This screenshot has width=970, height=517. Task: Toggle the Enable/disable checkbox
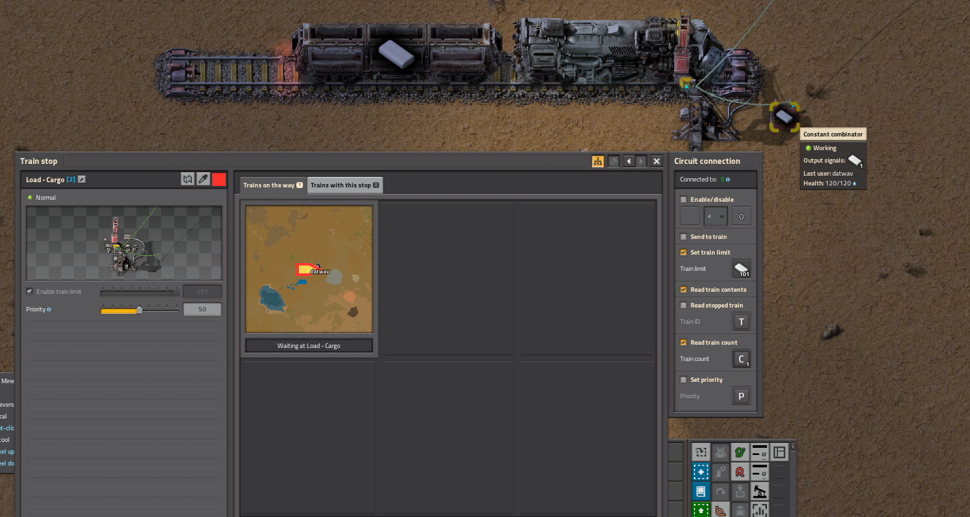683,200
